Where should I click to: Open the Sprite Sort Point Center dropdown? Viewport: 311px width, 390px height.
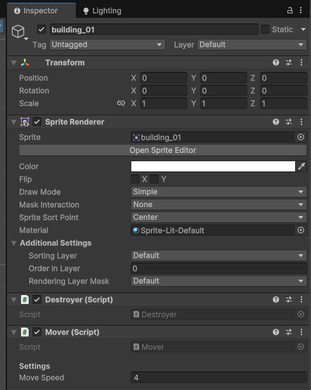tap(219, 217)
